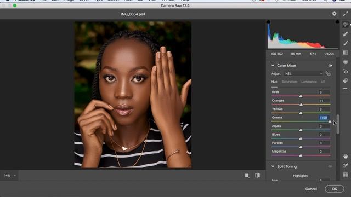Image resolution: width=351 pixels, height=197 pixels.
Task: Click the Magentas hue slider handle
Action: coord(301,155)
